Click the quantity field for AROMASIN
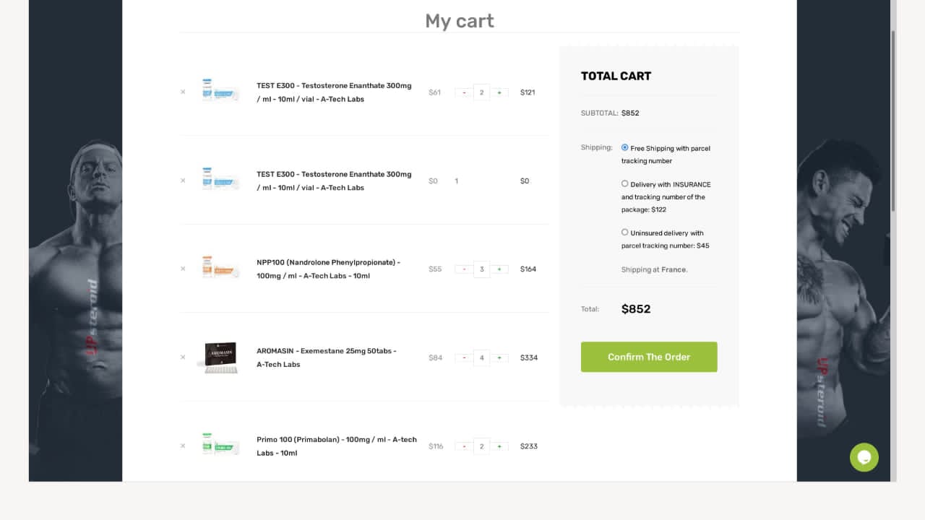This screenshot has width=925, height=520. tap(481, 357)
